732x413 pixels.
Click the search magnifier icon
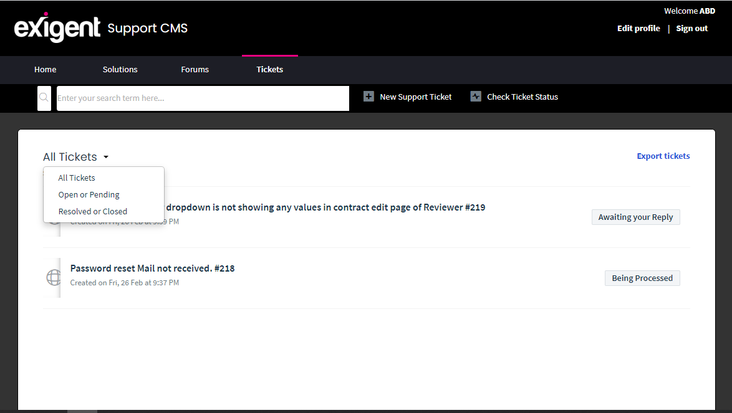click(44, 98)
